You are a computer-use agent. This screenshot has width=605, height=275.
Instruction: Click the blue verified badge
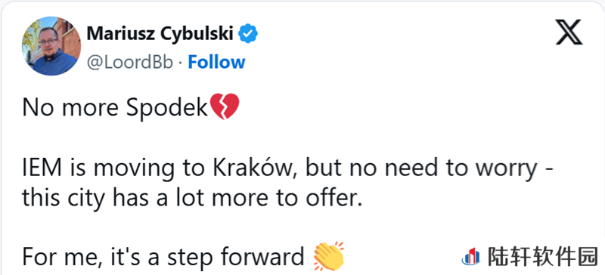click(x=248, y=34)
